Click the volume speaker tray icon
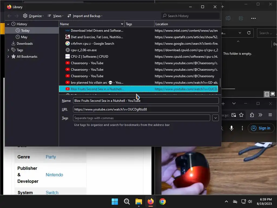 point(250,201)
